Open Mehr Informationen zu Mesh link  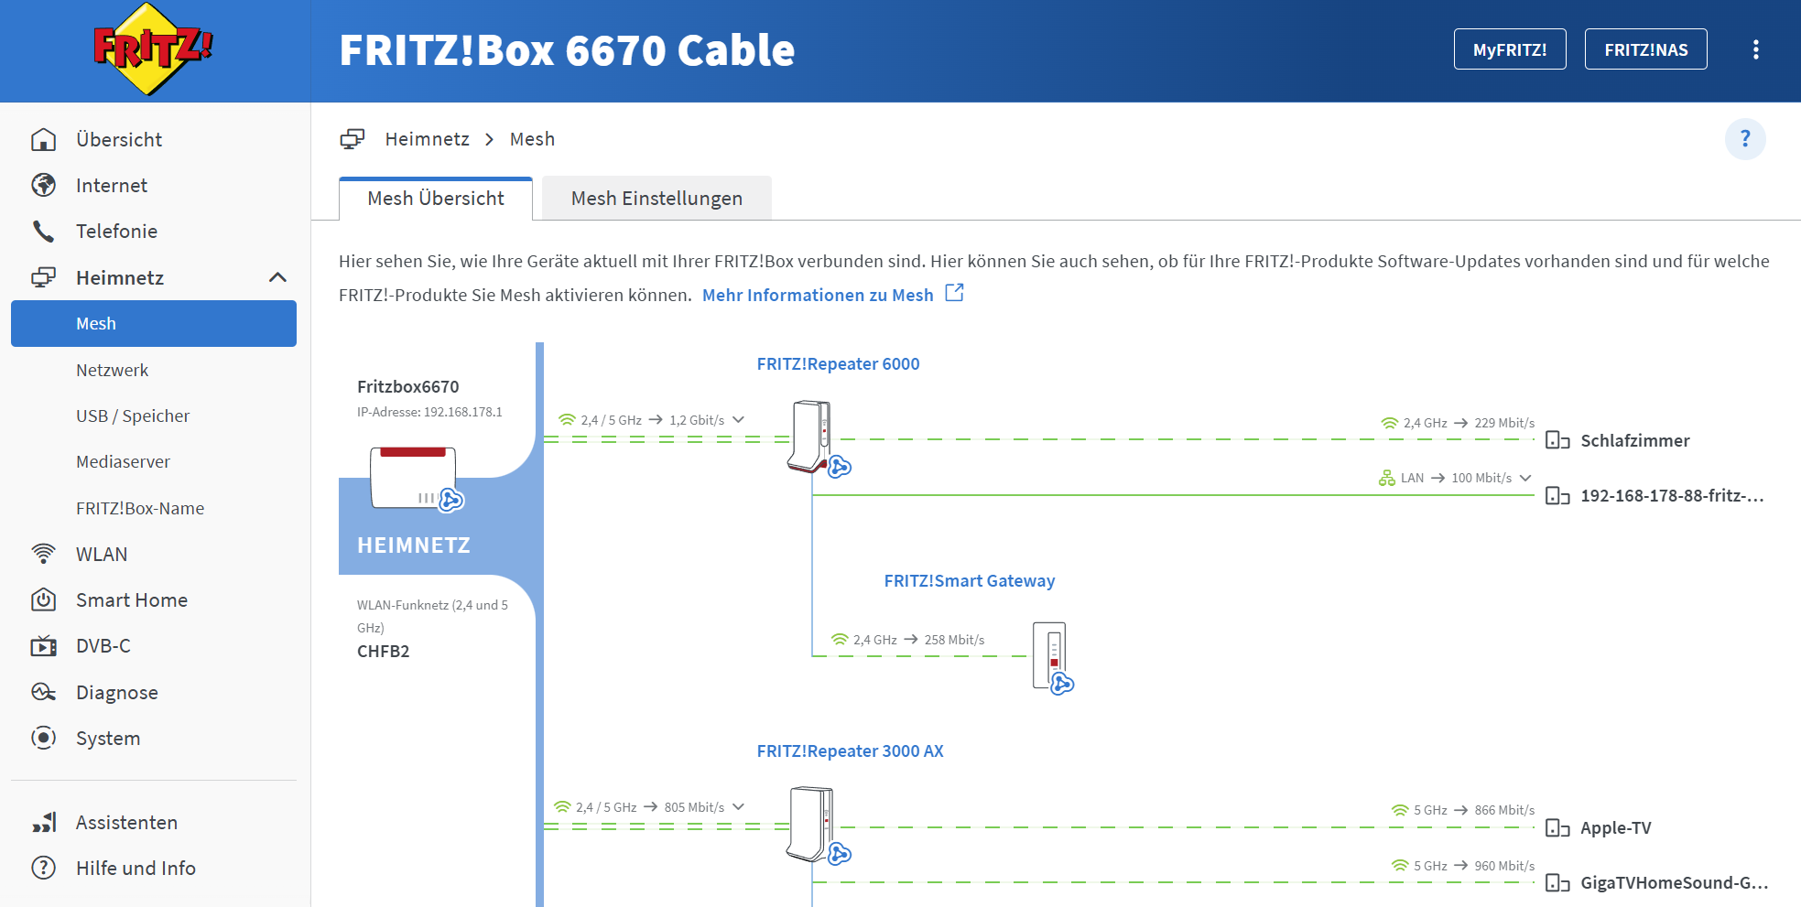coord(818,295)
